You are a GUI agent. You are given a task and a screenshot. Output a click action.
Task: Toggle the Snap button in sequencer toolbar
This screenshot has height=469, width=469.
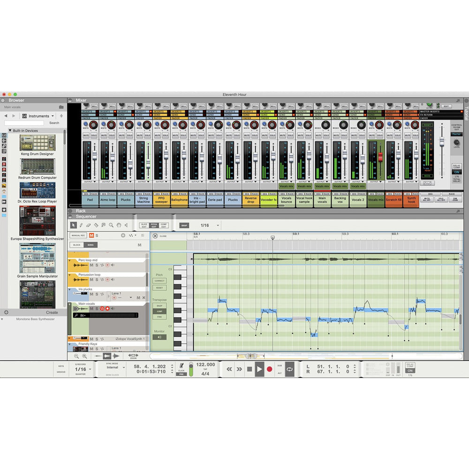click(x=184, y=226)
